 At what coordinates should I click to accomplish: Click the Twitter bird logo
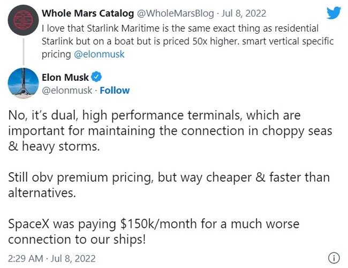tap(334, 13)
